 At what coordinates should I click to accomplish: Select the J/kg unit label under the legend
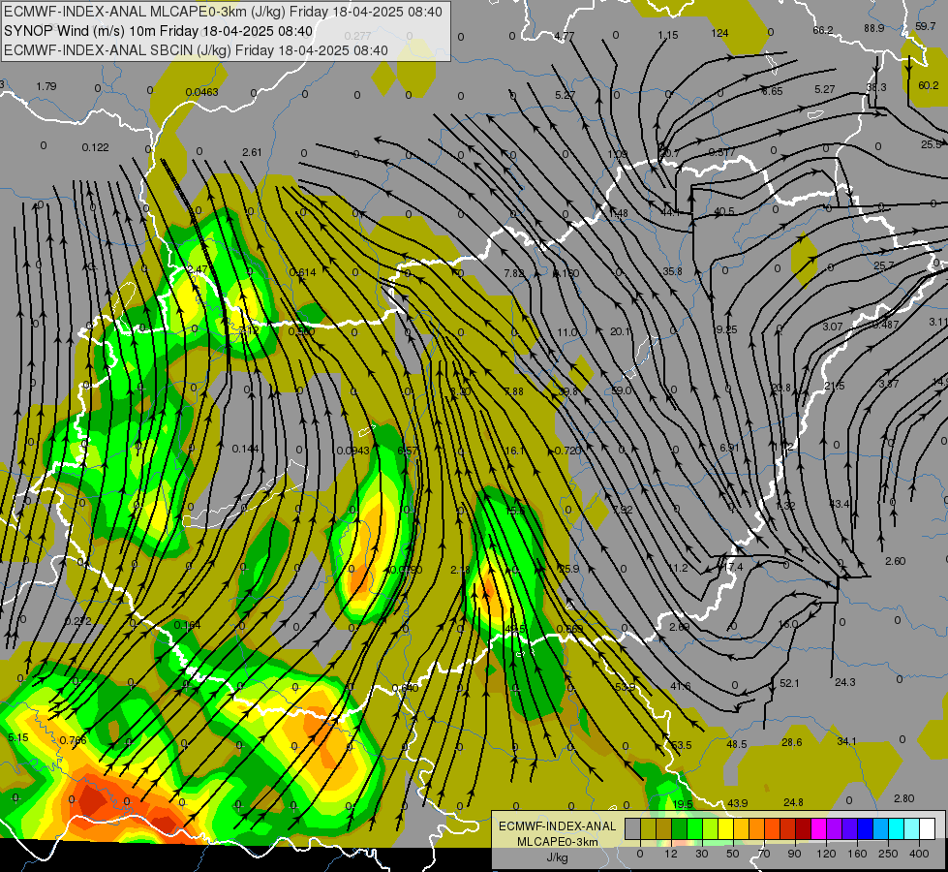557,857
